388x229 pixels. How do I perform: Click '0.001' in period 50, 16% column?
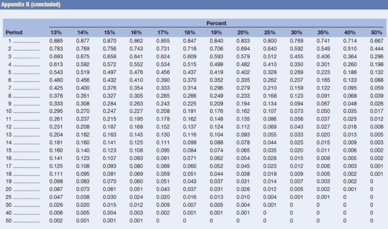click(x=136, y=221)
